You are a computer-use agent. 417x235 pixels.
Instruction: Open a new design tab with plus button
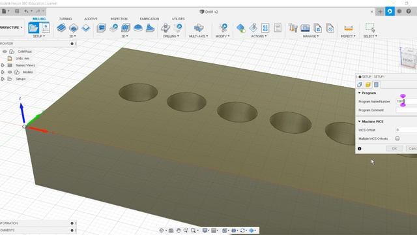point(380,12)
